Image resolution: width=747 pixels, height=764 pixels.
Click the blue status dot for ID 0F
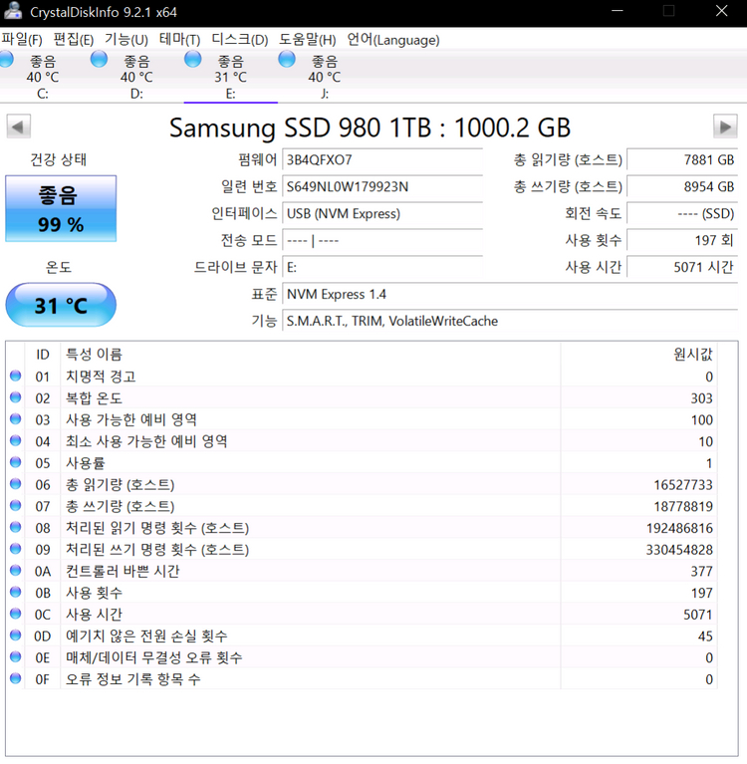[16, 678]
